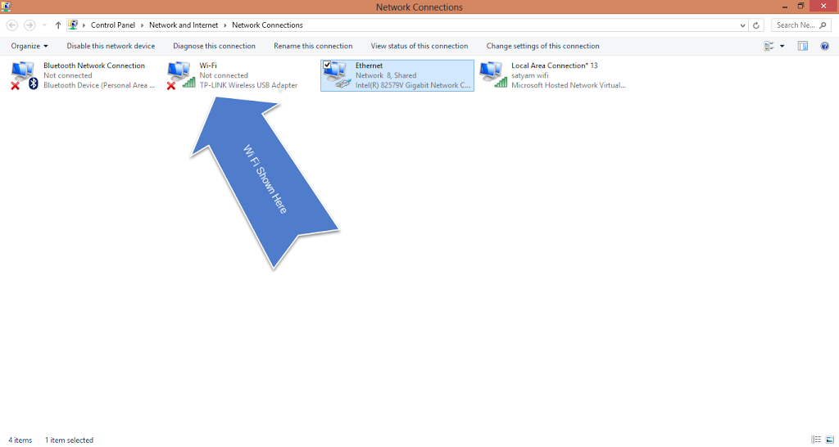
Task: Uncheck the Ethernet connection checkbox
Action: [x=327, y=65]
